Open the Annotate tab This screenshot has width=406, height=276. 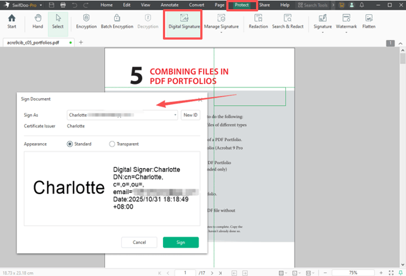click(169, 5)
